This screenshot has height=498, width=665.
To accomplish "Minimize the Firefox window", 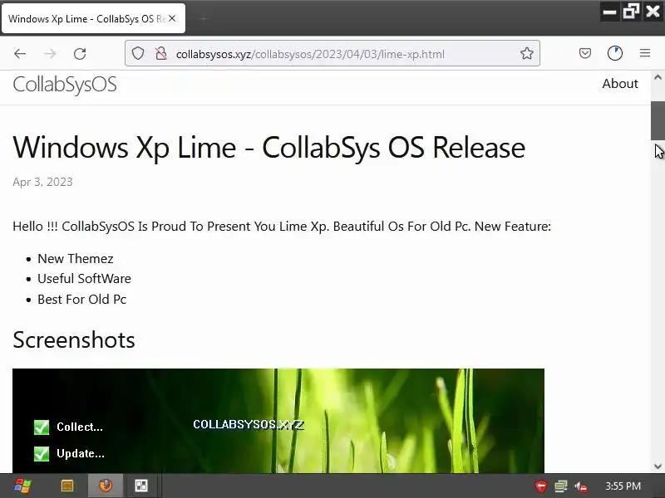I will point(609,12).
